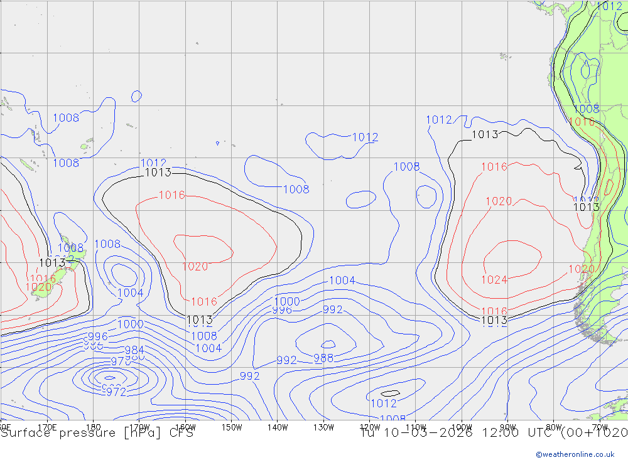Click the 140W longitude label

coord(278,427)
